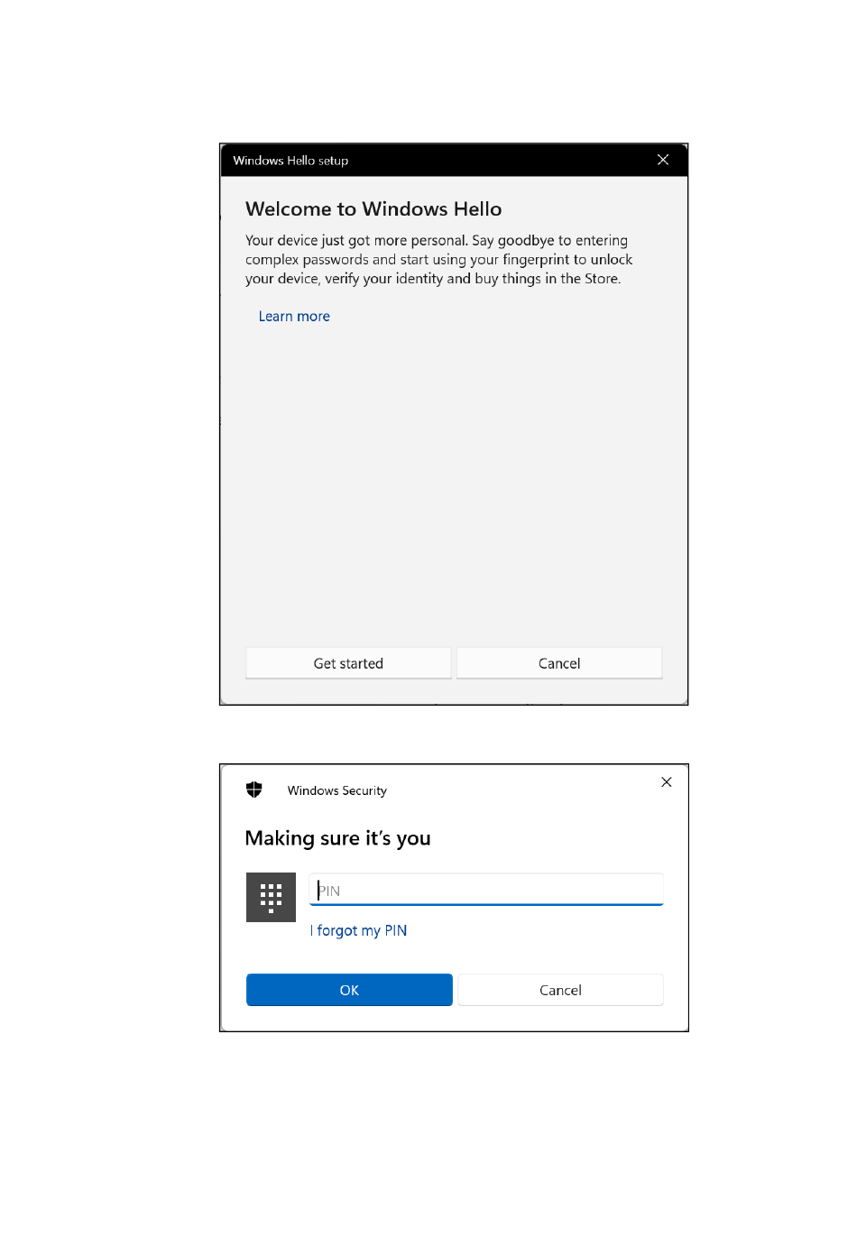
Task: Click the Making sure it's you heading
Action: [338, 838]
